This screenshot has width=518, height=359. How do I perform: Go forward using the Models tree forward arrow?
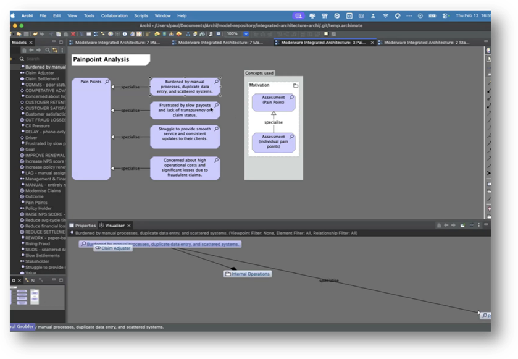point(38,50)
